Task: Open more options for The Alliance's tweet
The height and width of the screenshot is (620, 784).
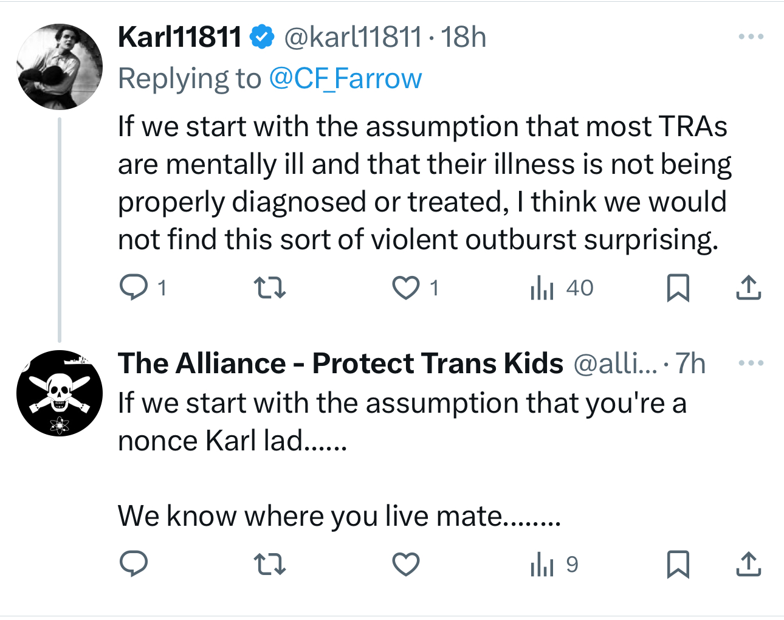Action: click(751, 363)
